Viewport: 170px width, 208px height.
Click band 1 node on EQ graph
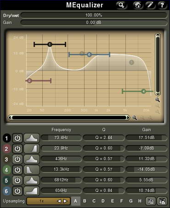[50, 45]
